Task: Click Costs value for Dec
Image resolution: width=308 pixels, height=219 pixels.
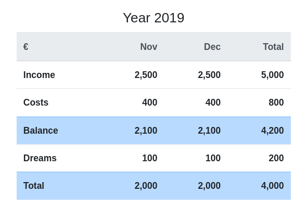Action: click(x=213, y=102)
